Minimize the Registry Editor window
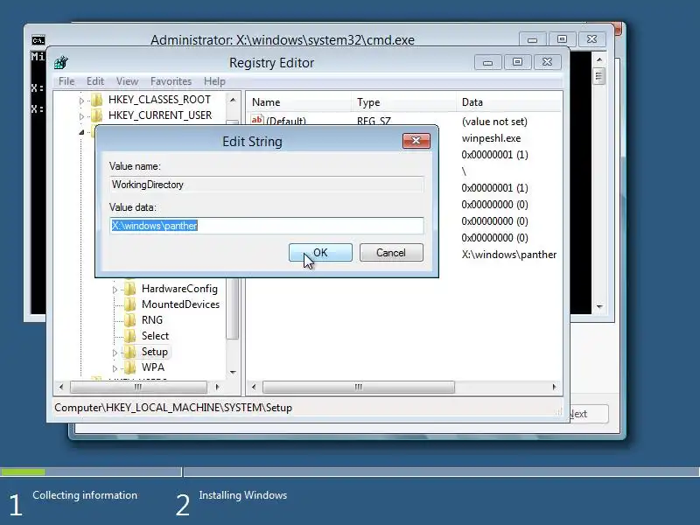Image resolution: width=700 pixels, height=525 pixels. tap(488, 62)
